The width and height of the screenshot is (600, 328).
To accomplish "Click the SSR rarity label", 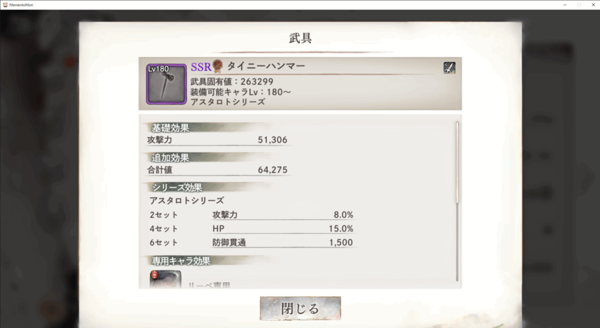I will pos(201,67).
